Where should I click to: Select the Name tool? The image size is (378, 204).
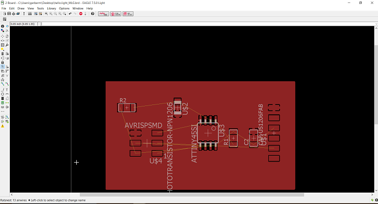tap(2, 67)
